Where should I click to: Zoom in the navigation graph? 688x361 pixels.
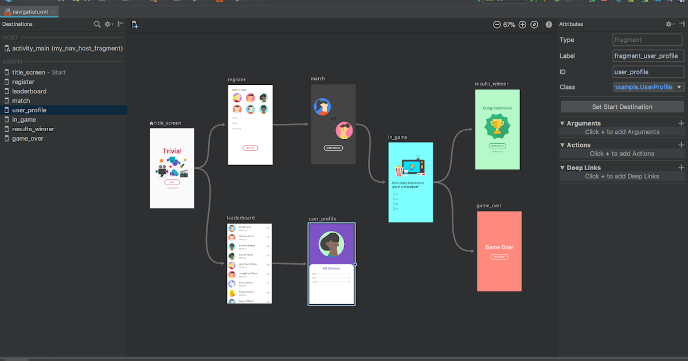pyautogui.click(x=522, y=25)
